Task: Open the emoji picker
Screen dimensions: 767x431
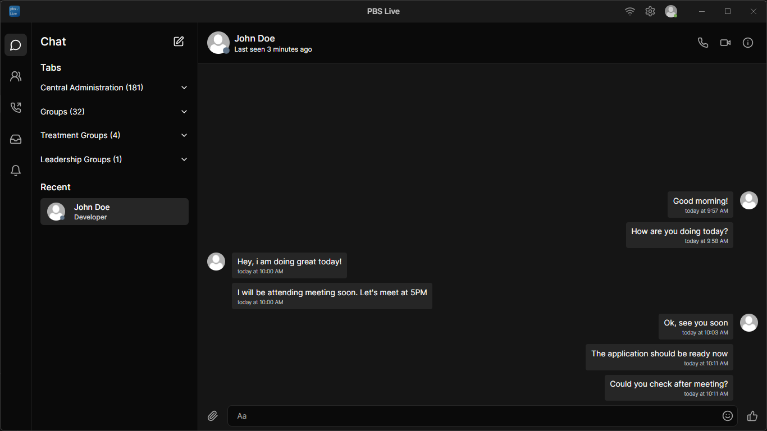Action: [x=728, y=416]
